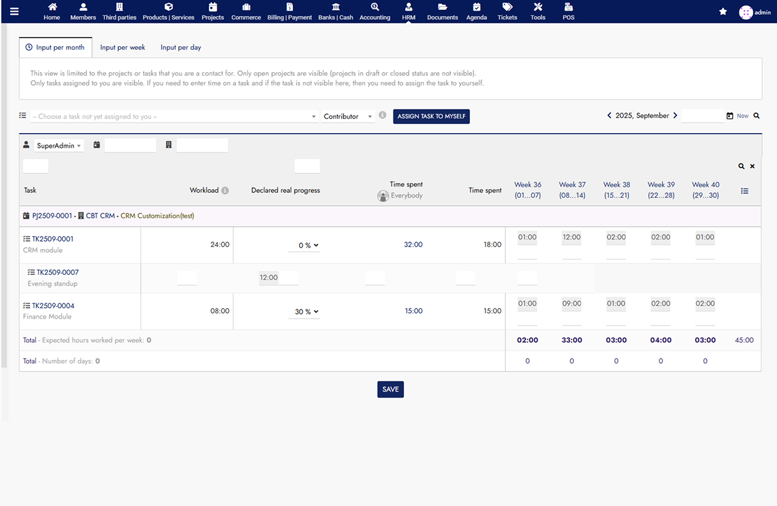777x506 pixels.
Task: Click the search magnifier above the table
Action: tap(741, 166)
